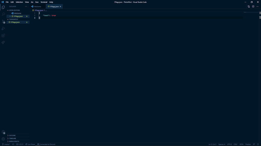Click the editor minimap
Image resolution: width=261 pixels, height=146 pixels.
click(x=251, y=77)
